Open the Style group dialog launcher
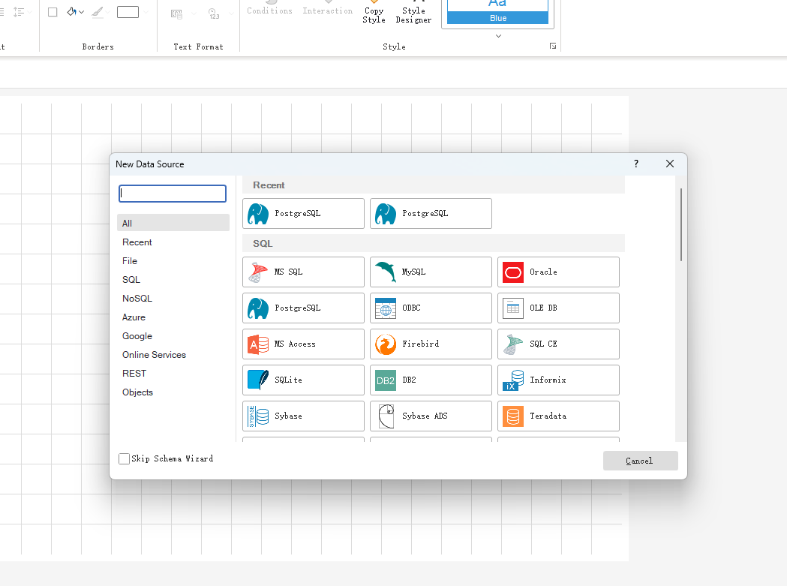 553,47
